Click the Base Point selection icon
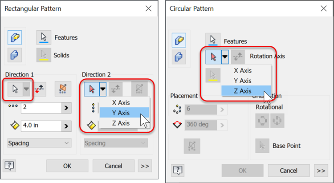Screen dimensions: 334x183 pyautogui.click(x=262, y=146)
